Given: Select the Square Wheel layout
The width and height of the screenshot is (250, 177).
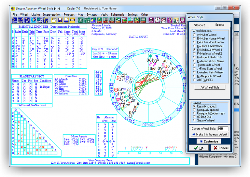Looking at the screenshot, I should [x=194, y=121].
